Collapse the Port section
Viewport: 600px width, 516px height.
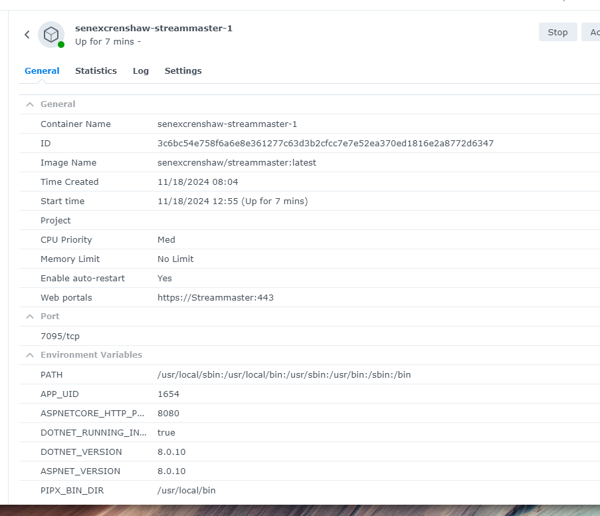[x=29, y=316]
